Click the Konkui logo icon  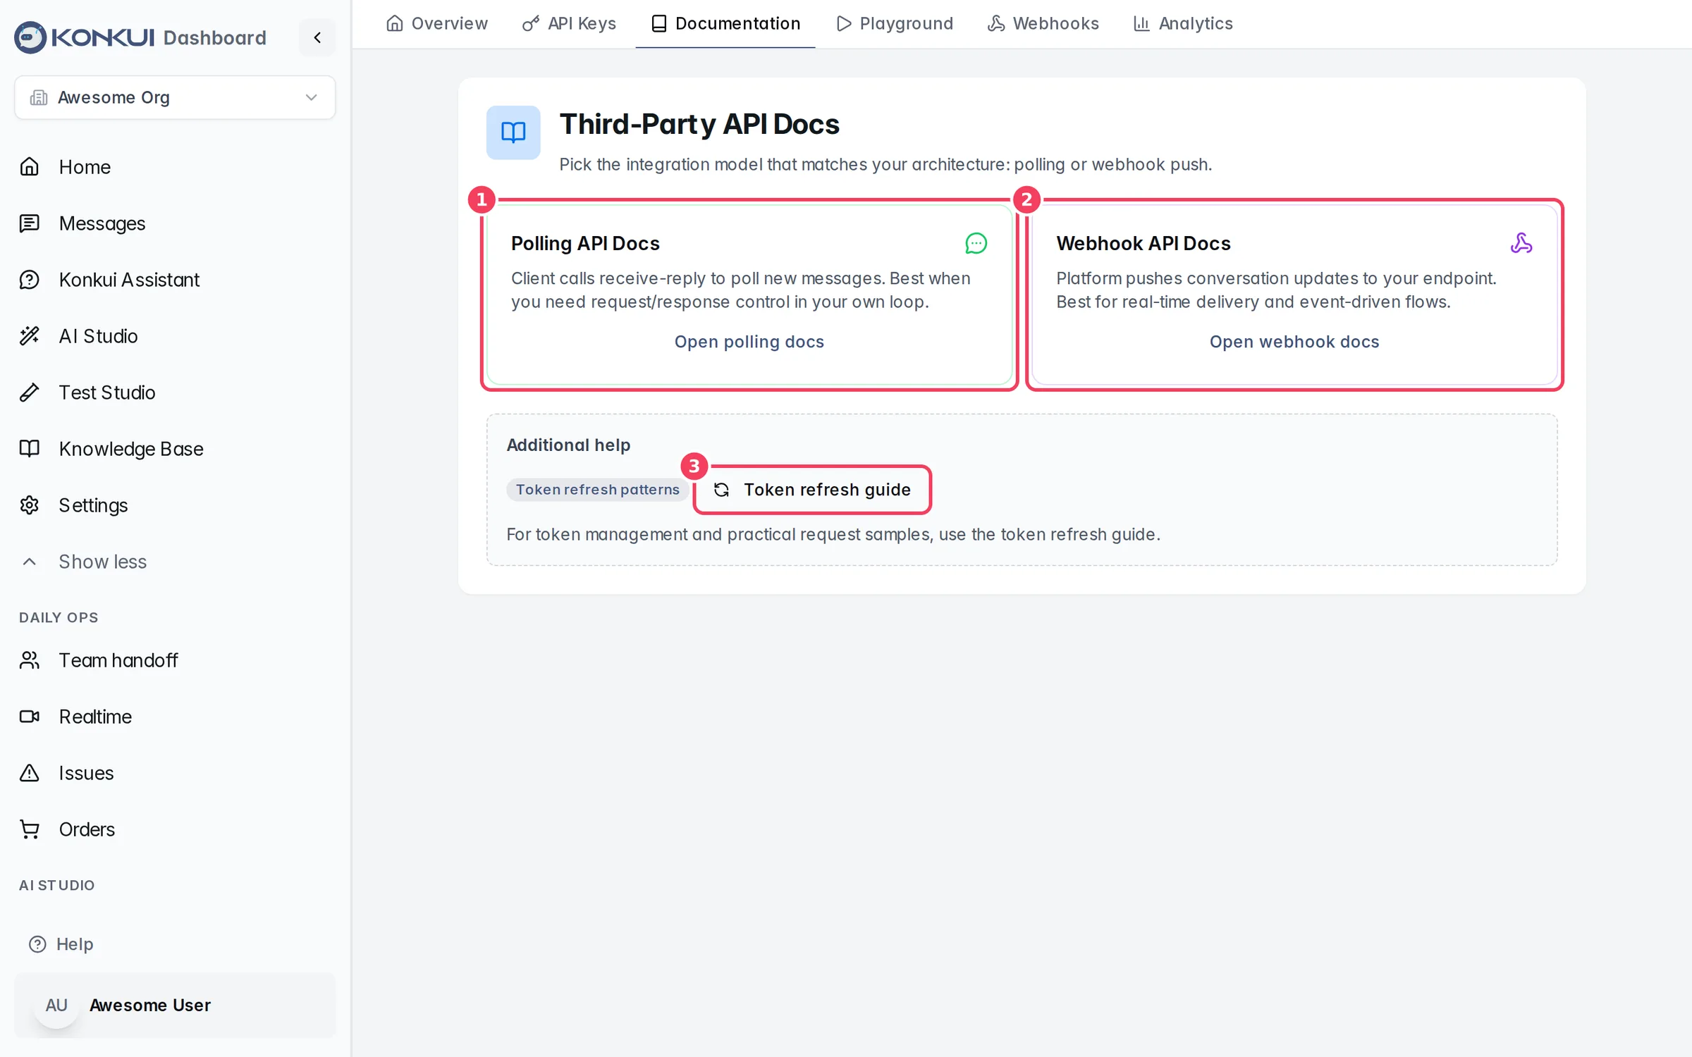pos(30,37)
